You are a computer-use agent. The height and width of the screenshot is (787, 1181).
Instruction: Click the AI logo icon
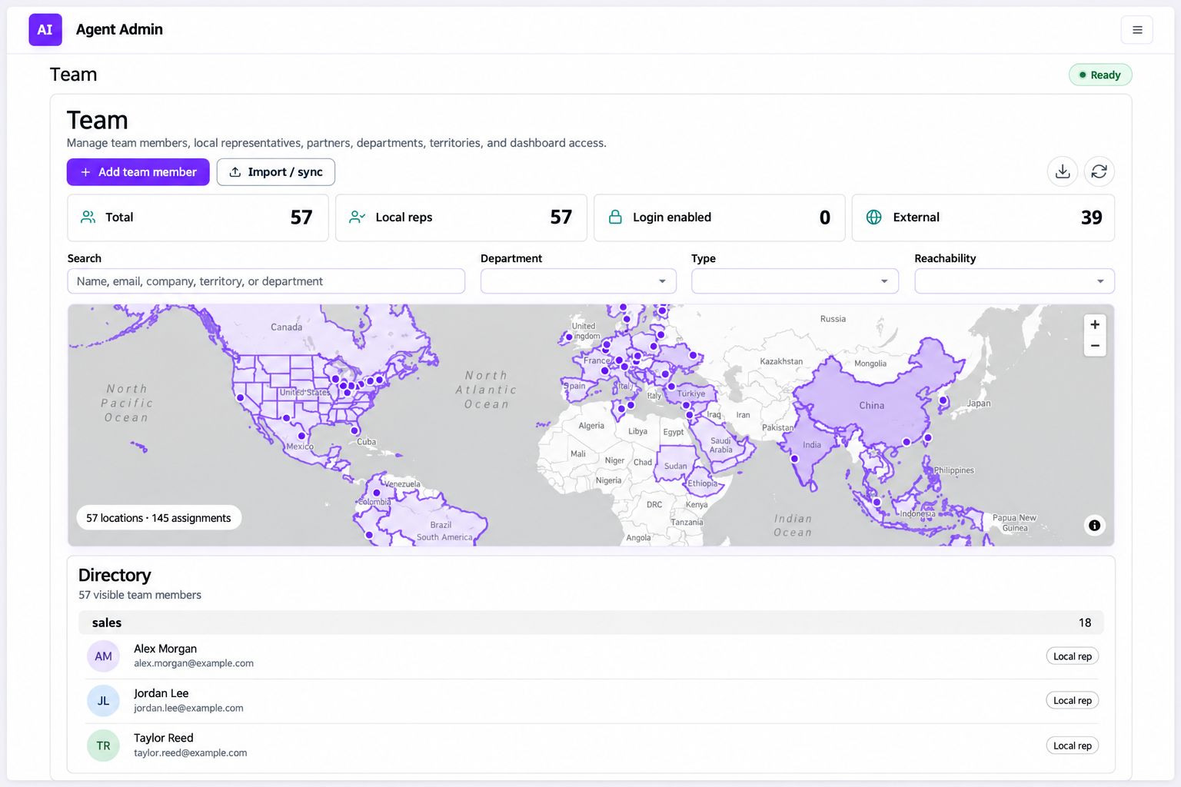(45, 30)
